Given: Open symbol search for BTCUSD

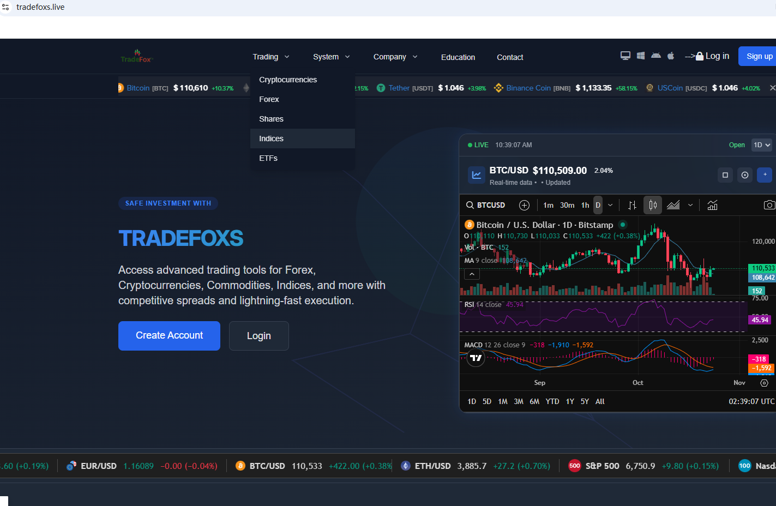Looking at the screenshot, I should tap(485, 205).
